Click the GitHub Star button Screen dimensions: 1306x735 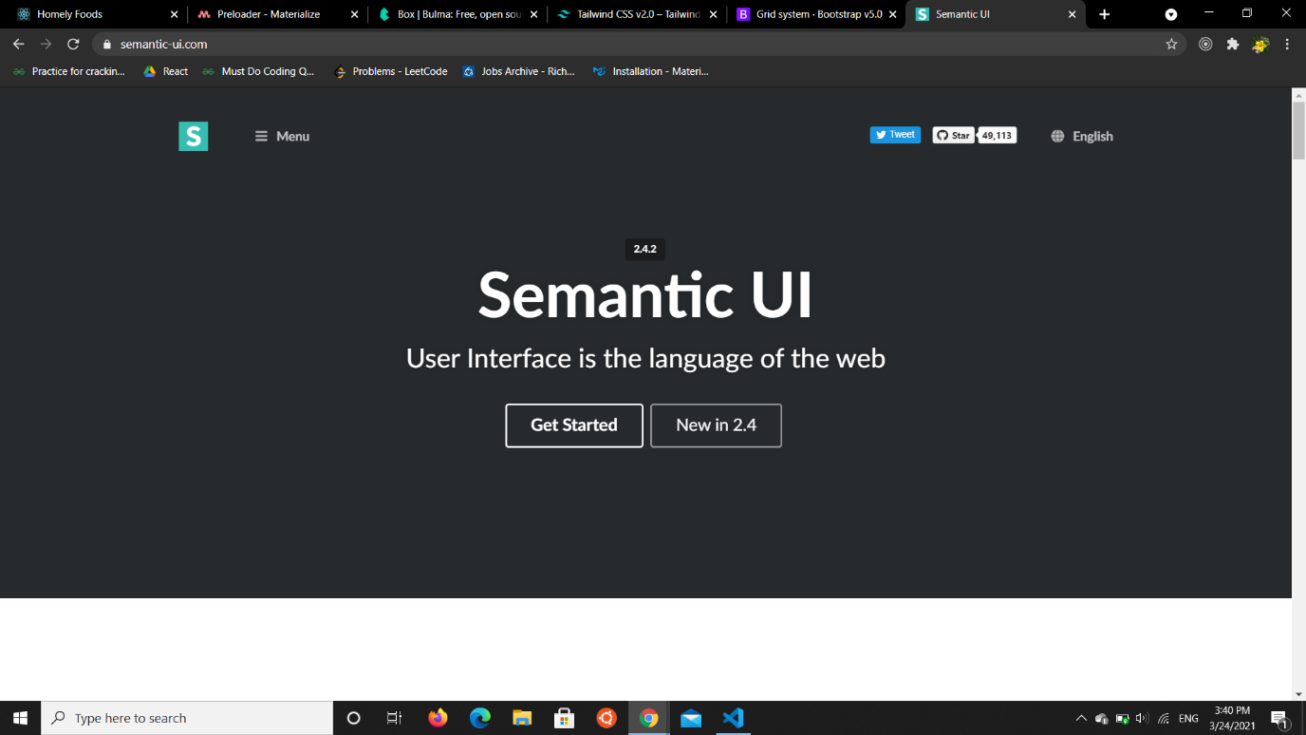click(953, 136)
